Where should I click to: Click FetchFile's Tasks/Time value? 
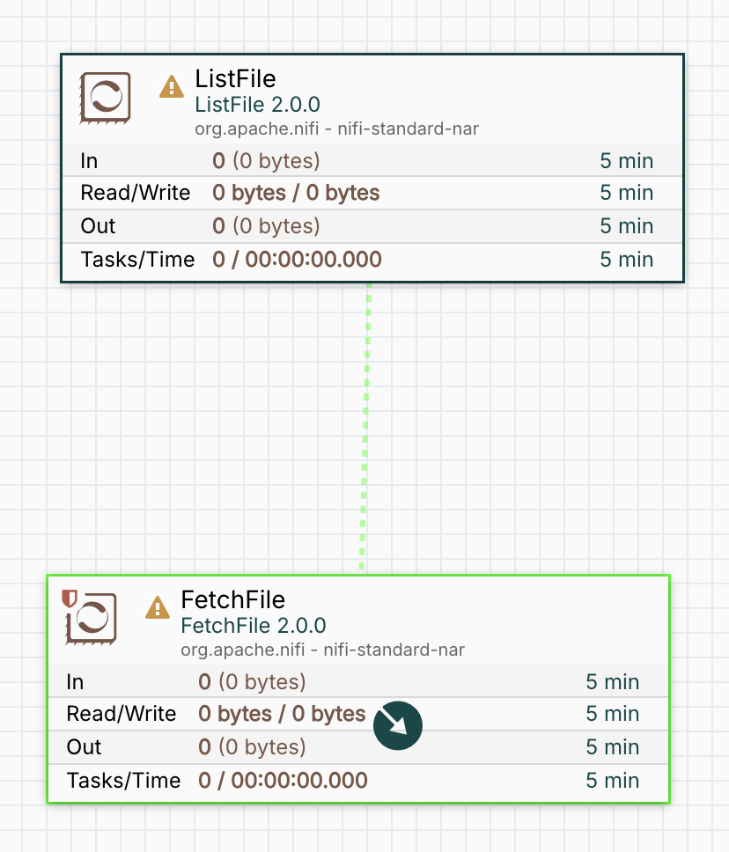click(x=283, y=781)
